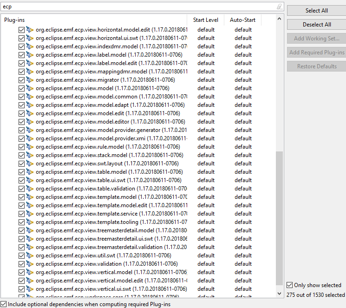Click plug-in icon for view.horizontal.model.edit
346x308 pixels.
click(30, 30)
